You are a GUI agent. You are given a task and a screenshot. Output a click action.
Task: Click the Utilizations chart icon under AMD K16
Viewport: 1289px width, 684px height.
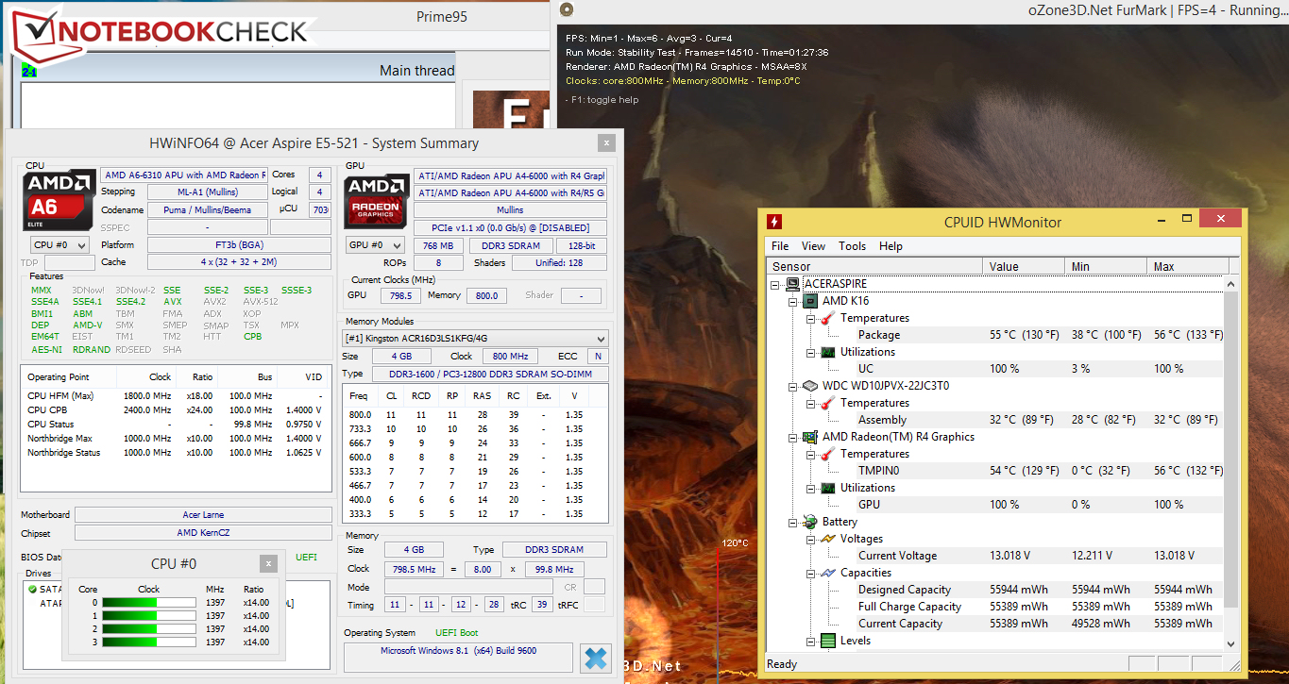(827, 352)
